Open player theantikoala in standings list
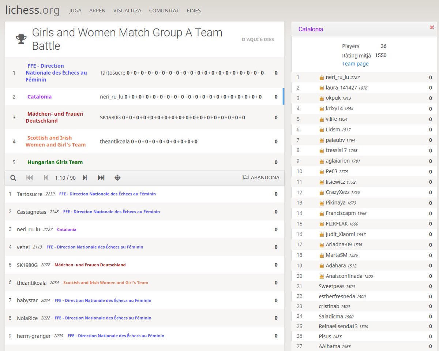439x351 pixels. [31, 283]
